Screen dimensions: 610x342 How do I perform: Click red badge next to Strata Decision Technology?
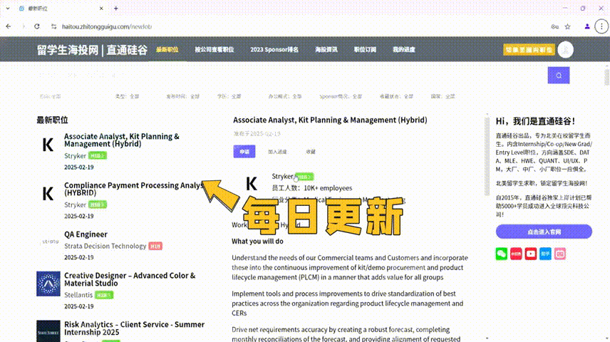pos(155,246)
